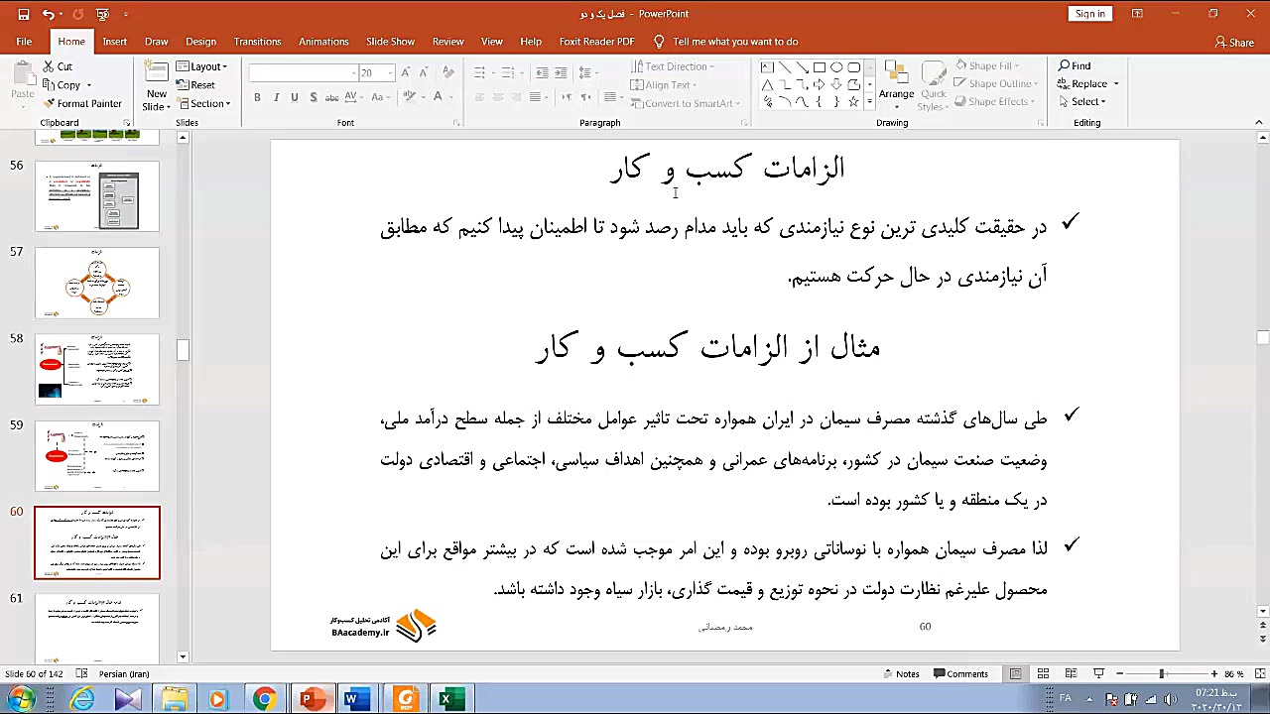Click the Windows Start button
Viewport: 1270px width, 714px height.
(x=21, y=699)
